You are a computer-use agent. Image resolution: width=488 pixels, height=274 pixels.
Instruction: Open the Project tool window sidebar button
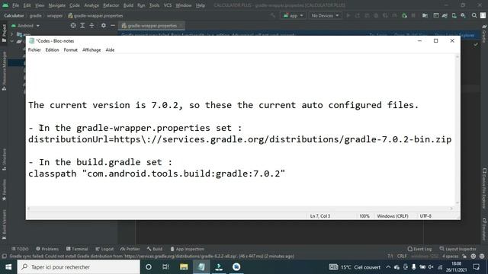[x=4, y=33]
